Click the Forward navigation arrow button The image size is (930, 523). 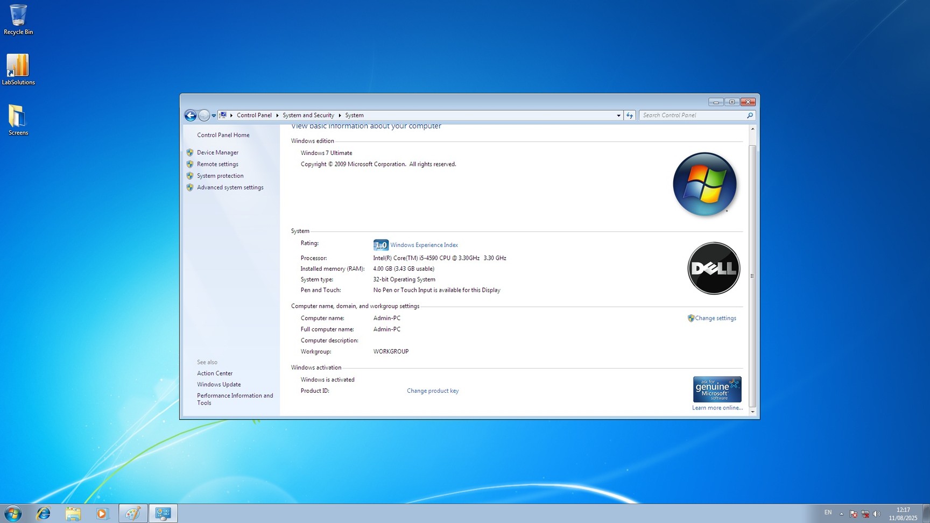(204, 115)
